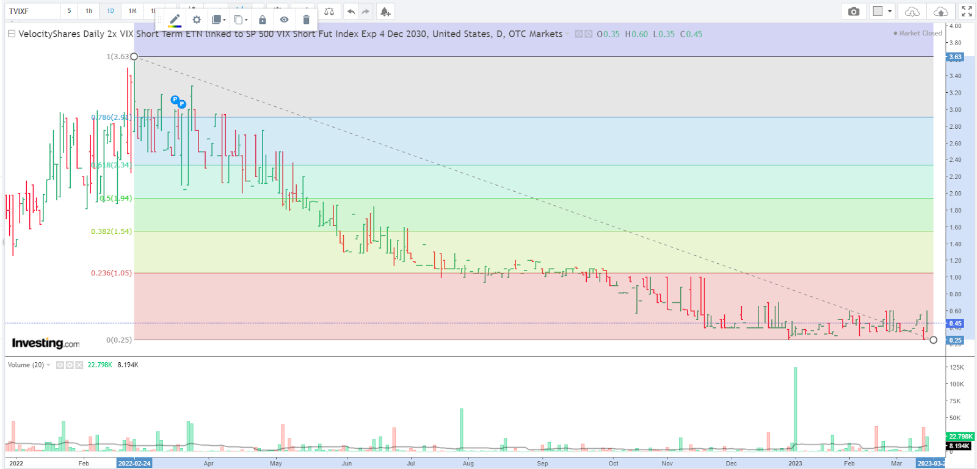Open visual order layers dropdown
The image size is (977, 469).
218,20
